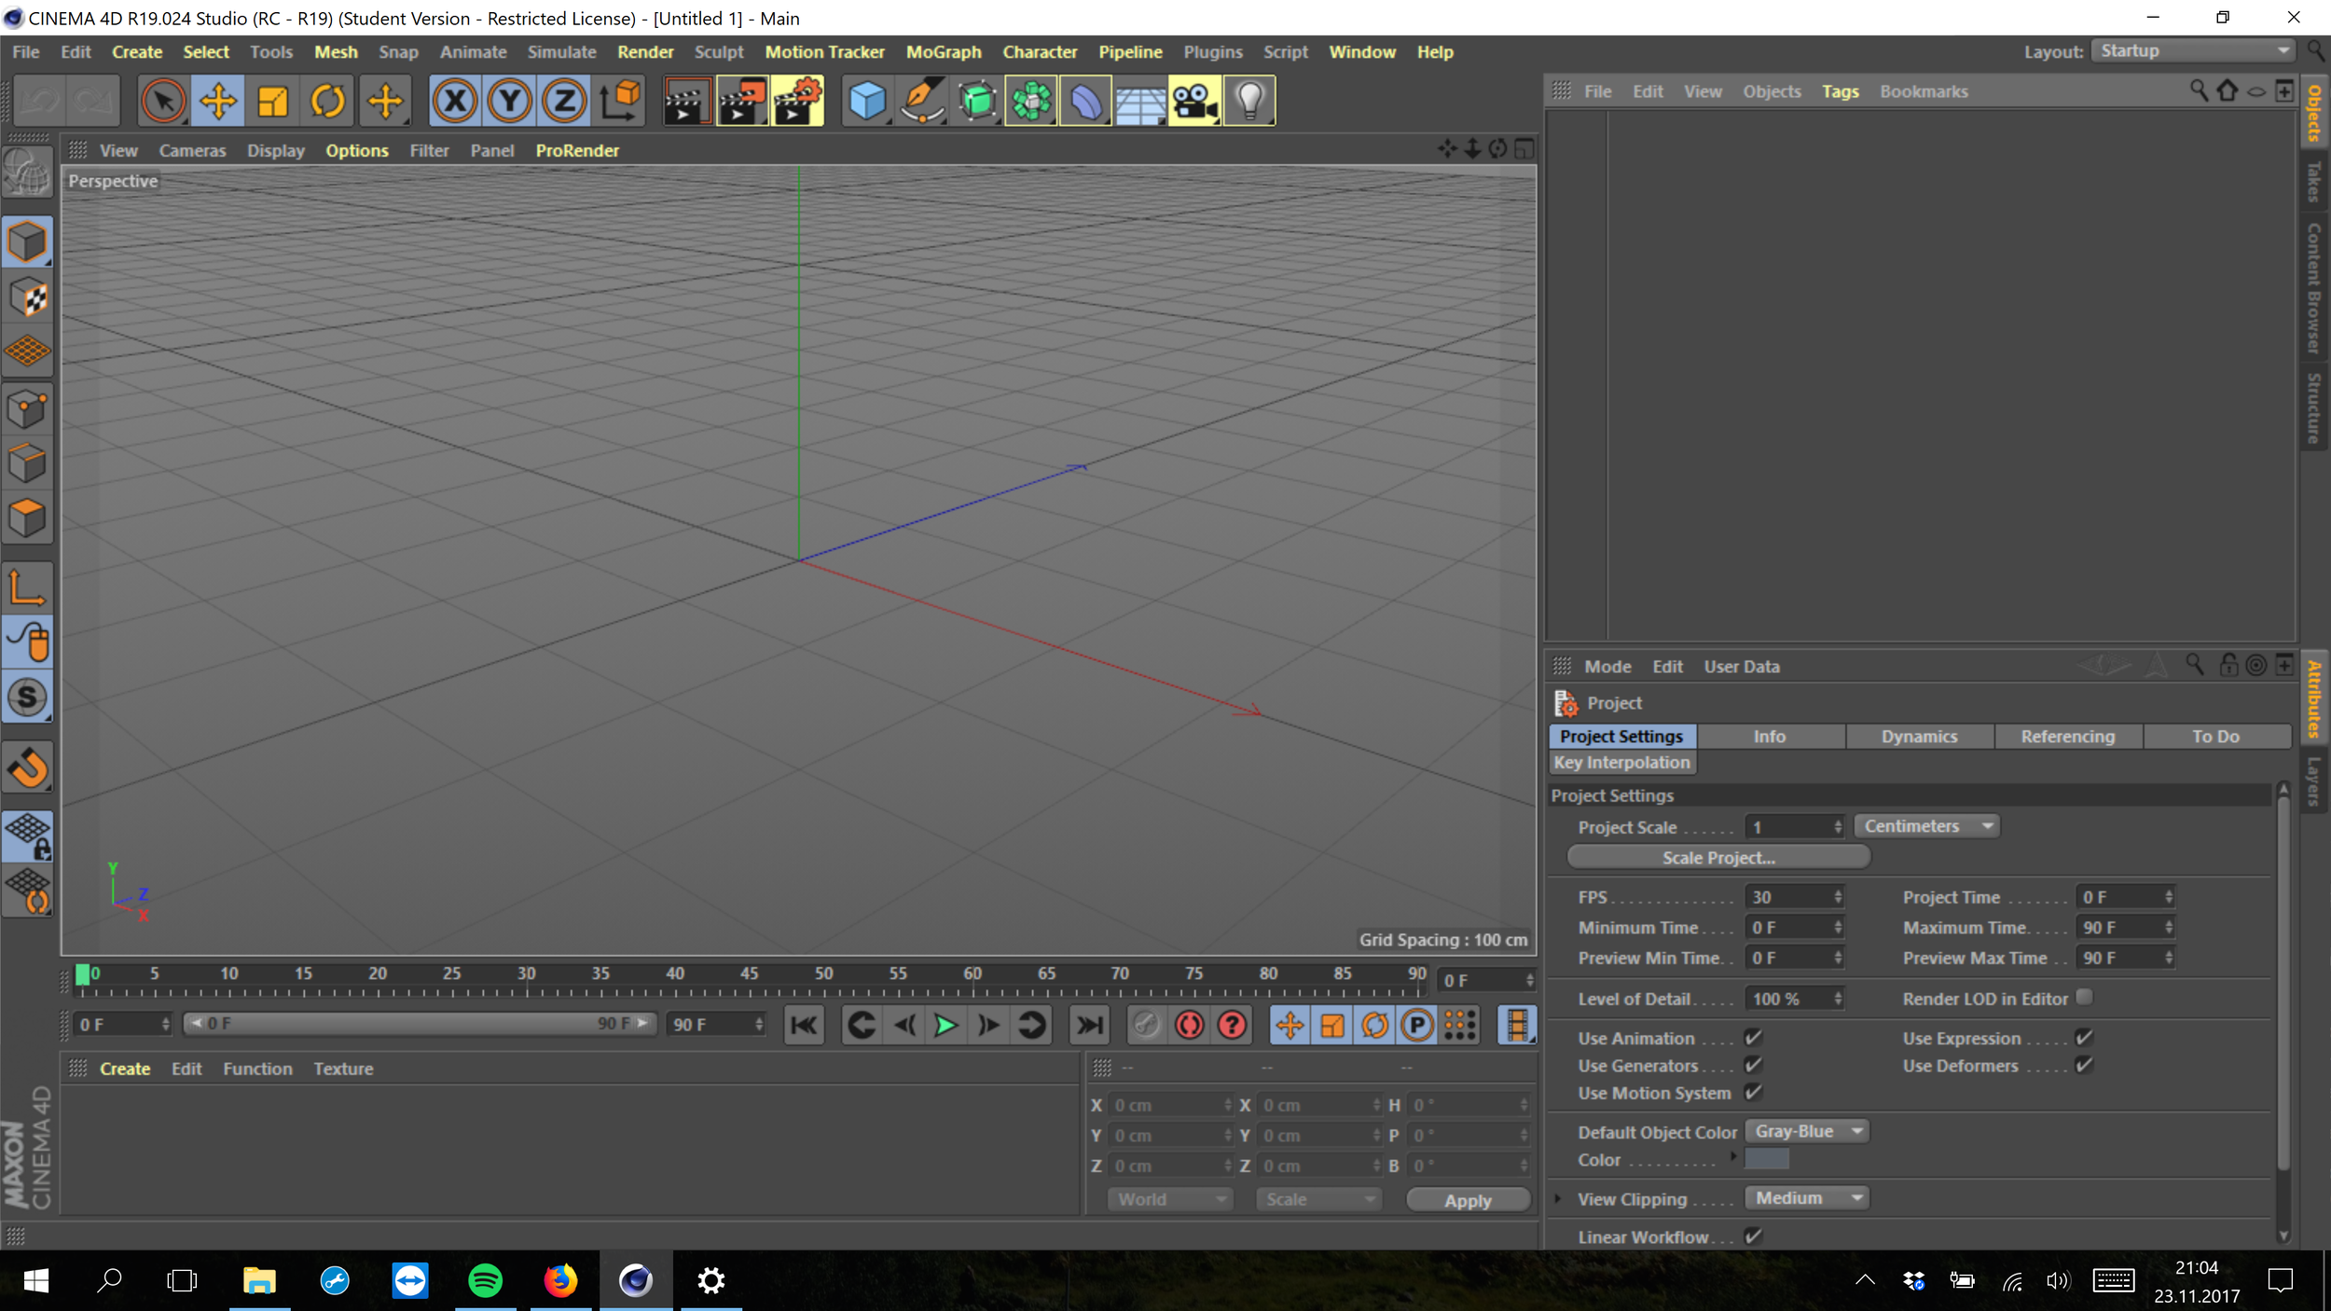Open Edit Render Settings clapperboard icon
Image resolution: width=2331 pixels, height=1311 pixels.
click(797, 101)
